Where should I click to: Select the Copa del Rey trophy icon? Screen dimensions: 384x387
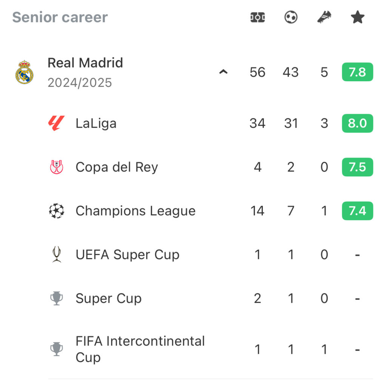tap(57, 167)
